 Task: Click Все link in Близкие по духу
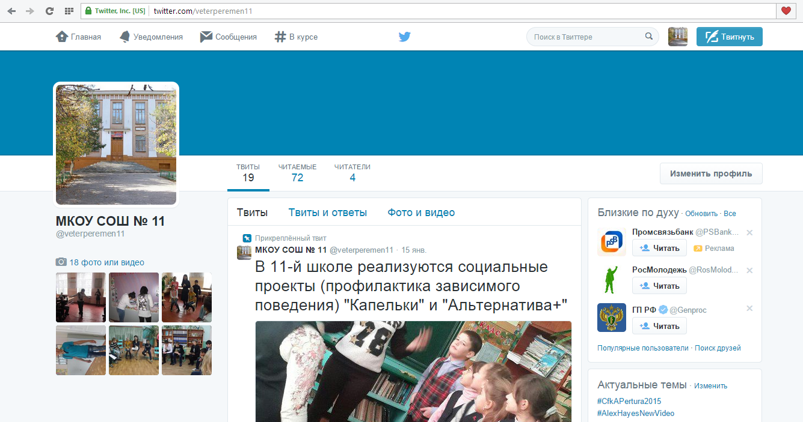click(730, 214)
